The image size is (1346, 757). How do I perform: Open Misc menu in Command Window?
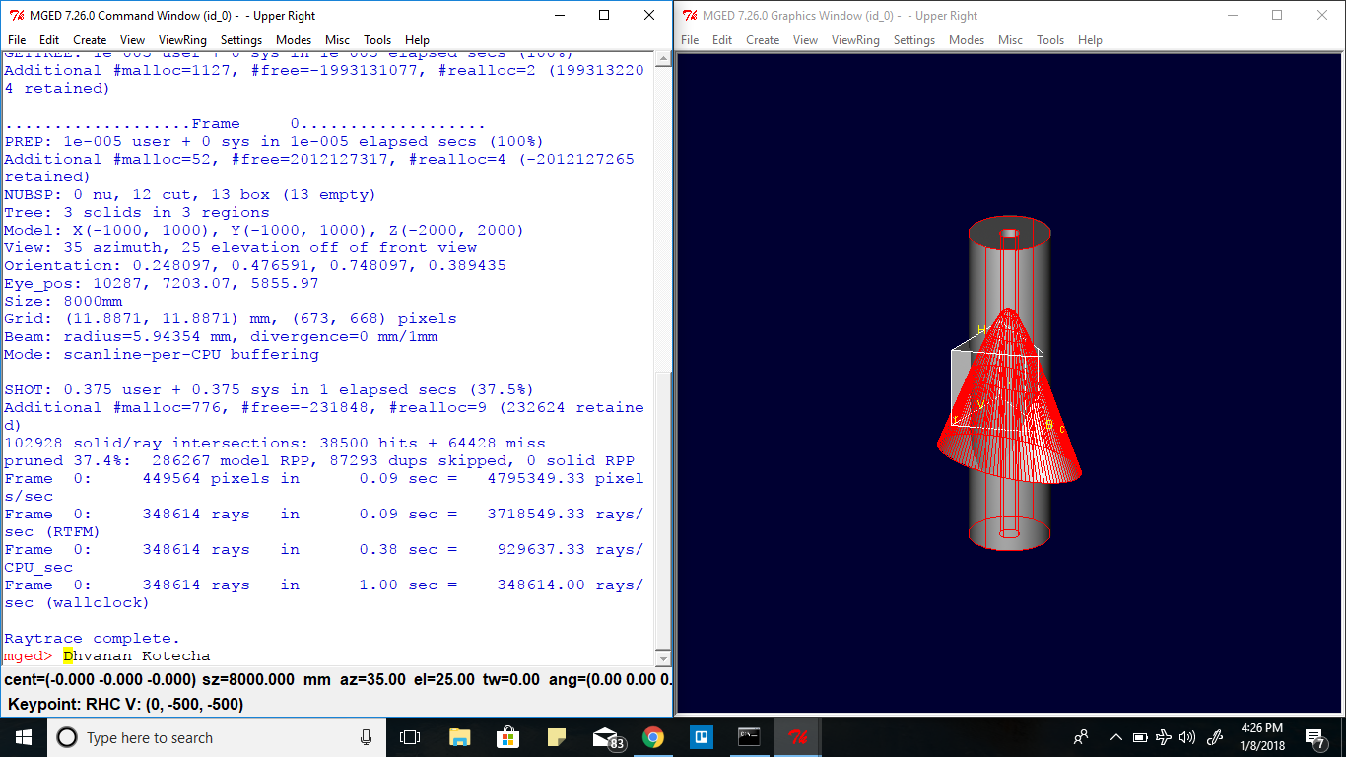pyautogui.click(x=338, y=40)
